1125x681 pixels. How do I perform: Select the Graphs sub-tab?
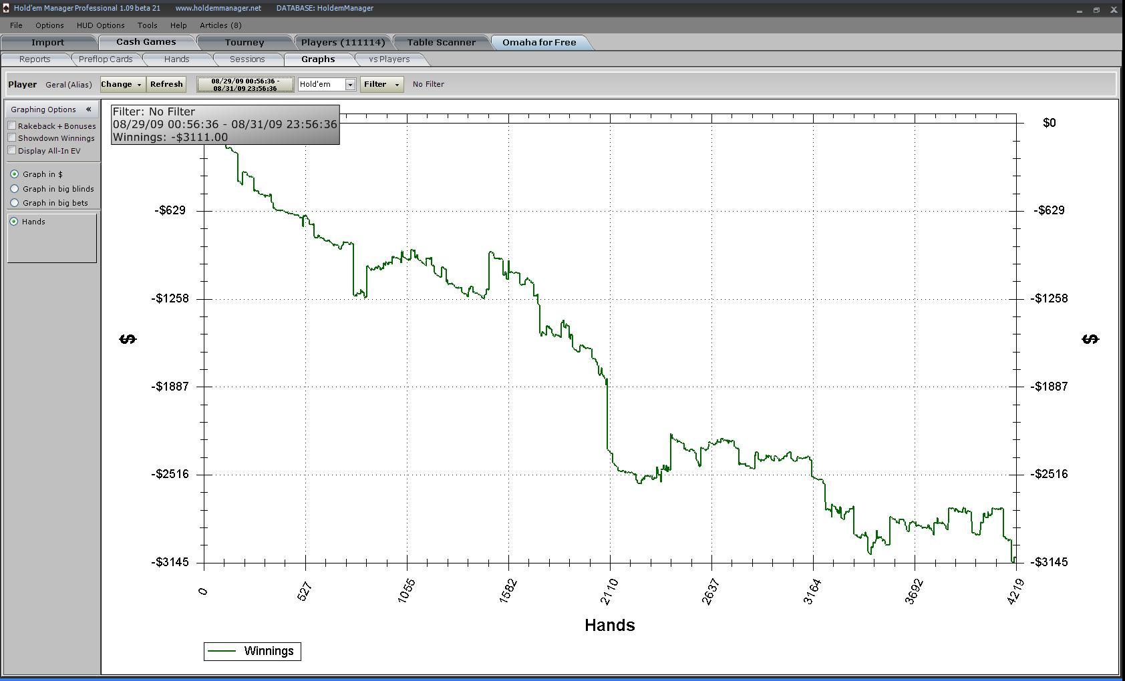point(318,59)
